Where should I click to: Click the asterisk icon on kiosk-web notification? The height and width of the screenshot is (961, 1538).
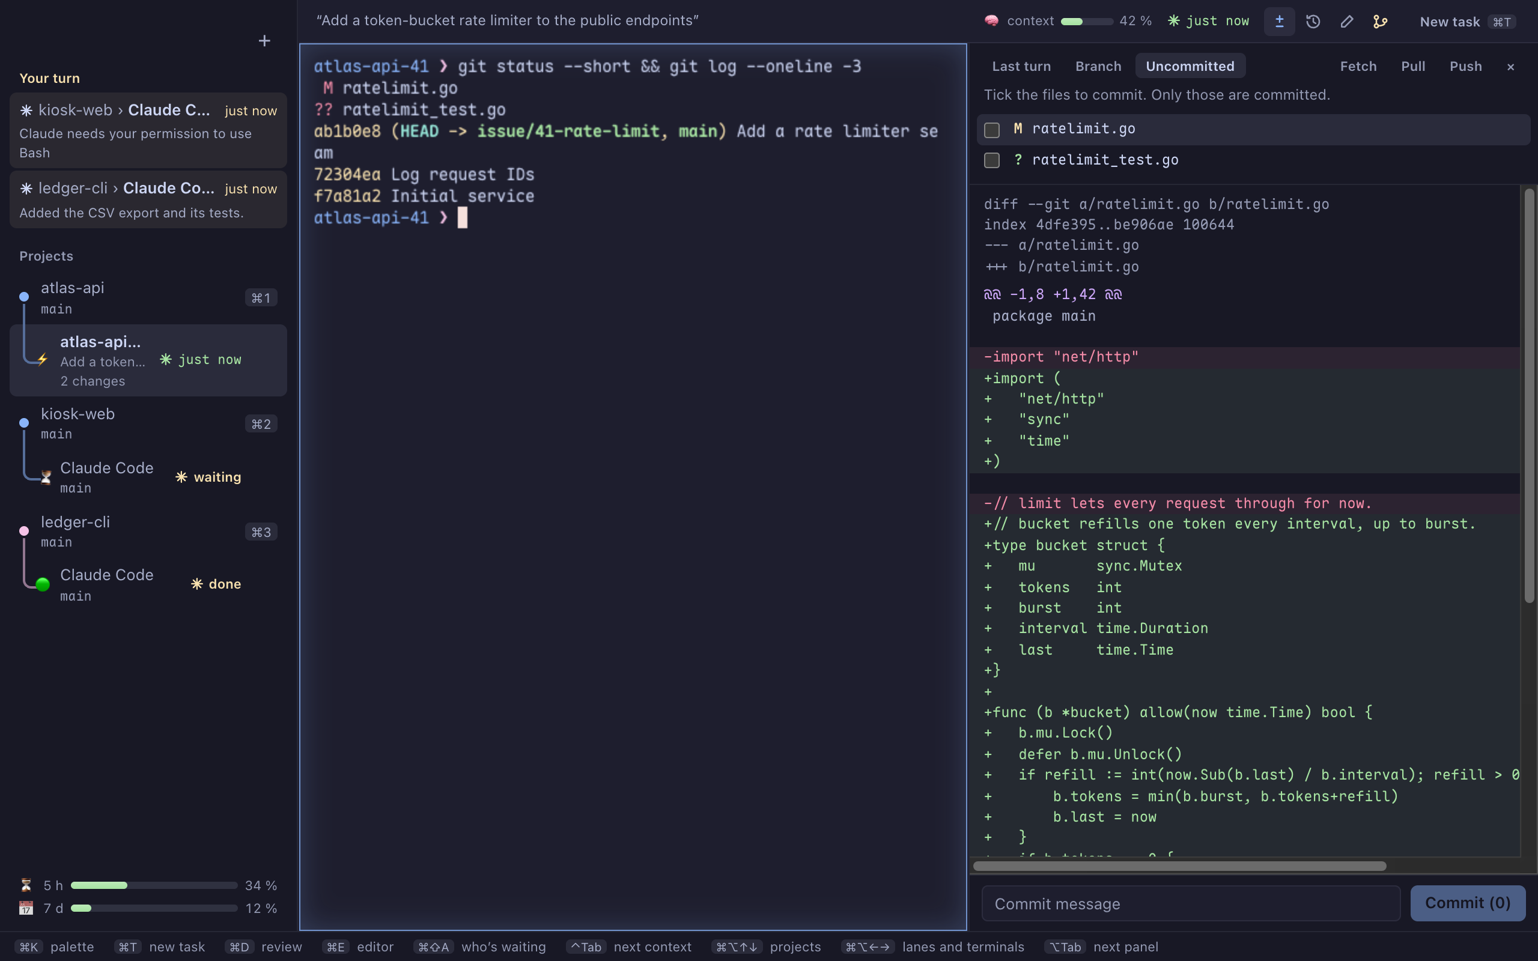[x=26, y=111]
